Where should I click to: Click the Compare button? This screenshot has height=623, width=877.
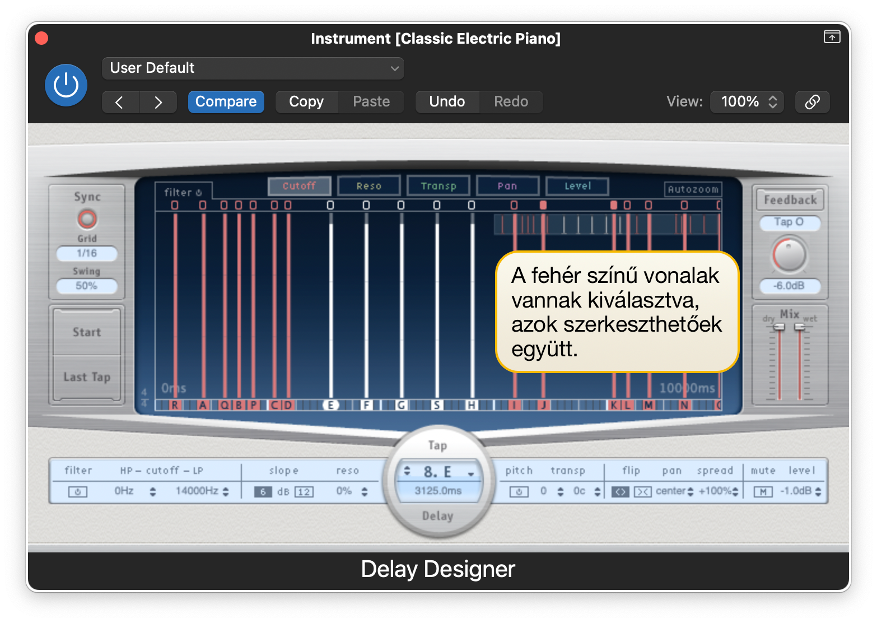click(226, 102)
